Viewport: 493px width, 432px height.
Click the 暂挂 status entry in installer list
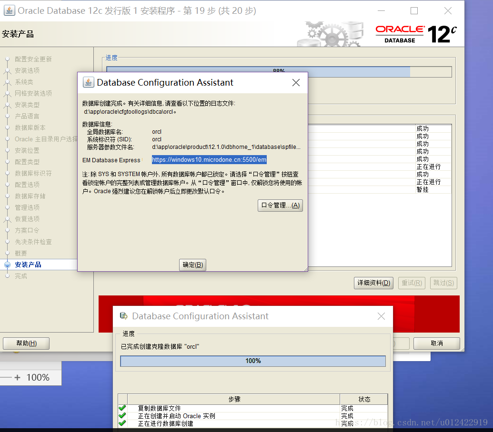(x=422, y=190)
